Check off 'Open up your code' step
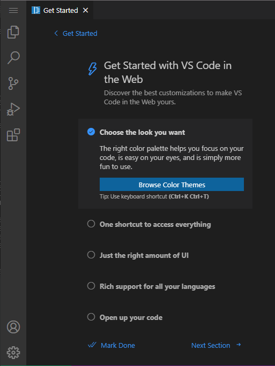The width and height of the screenshot is (275, 366). click(x=91, y=317)
